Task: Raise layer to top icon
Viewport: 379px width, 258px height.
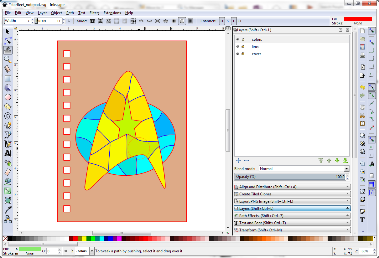Action: [x=321, y=161]
